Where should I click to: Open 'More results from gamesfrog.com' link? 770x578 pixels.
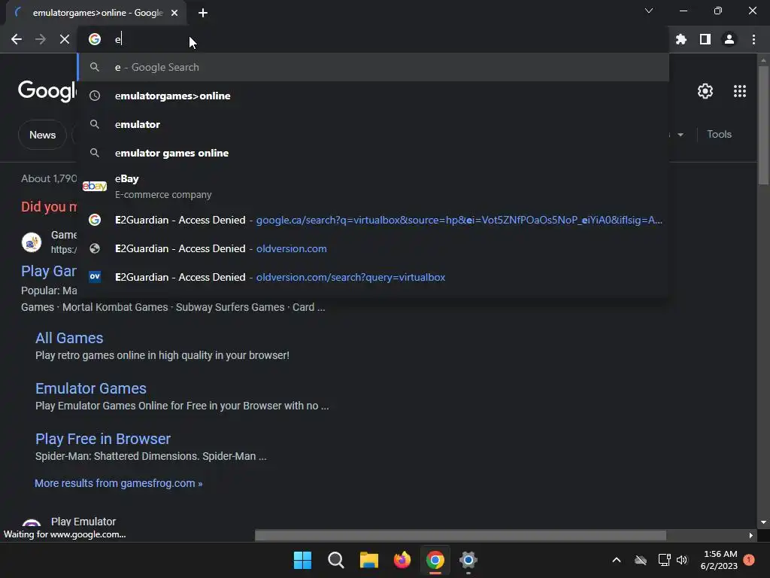tap(118, 483)
